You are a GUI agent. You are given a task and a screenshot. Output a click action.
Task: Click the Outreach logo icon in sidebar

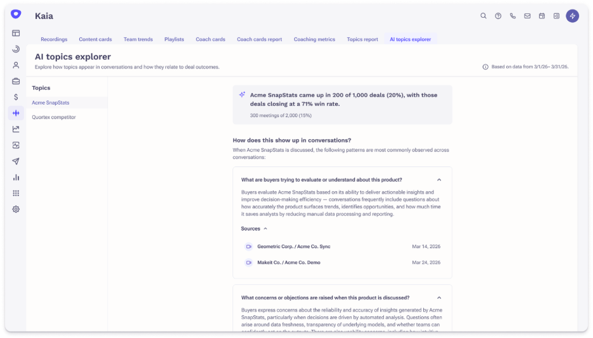pos(16,15)
